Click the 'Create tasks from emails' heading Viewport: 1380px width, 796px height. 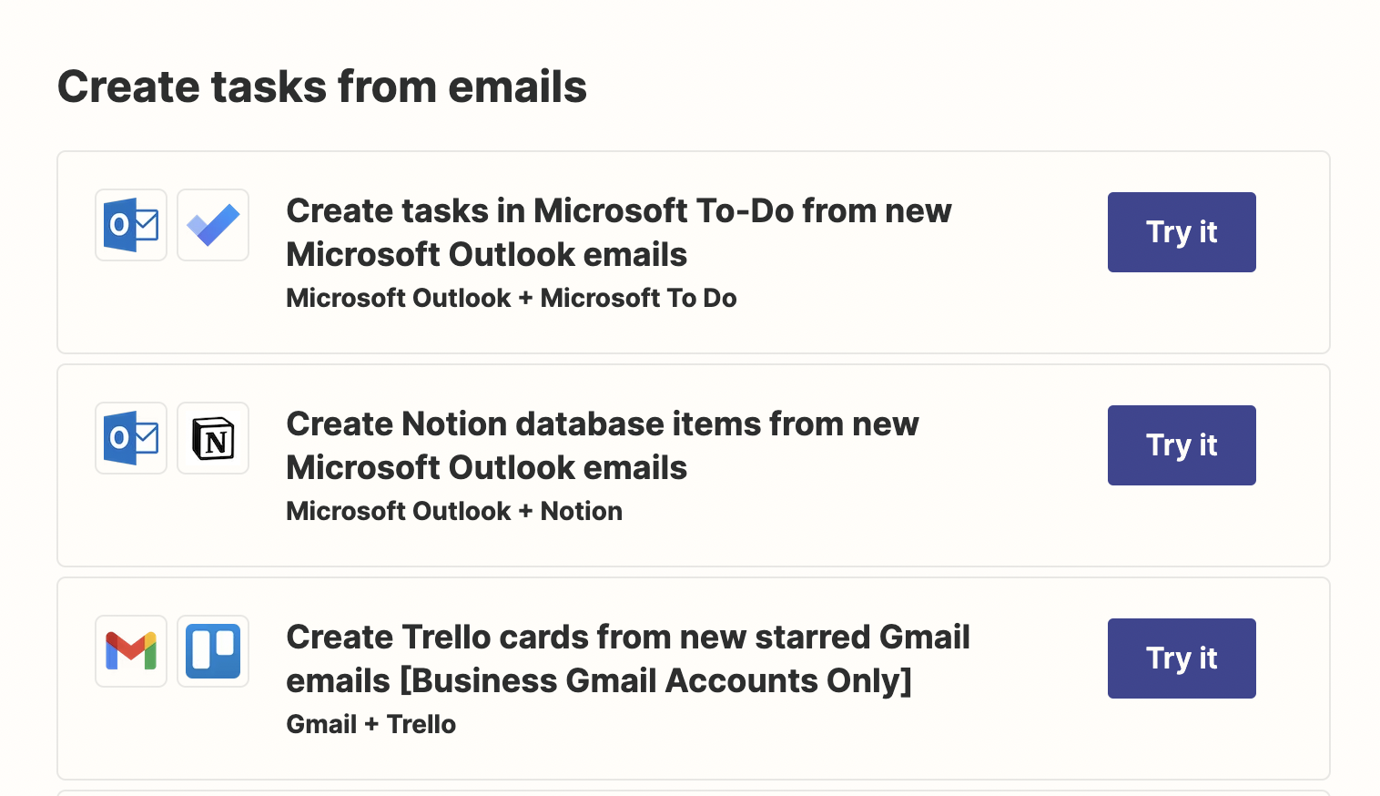click(321, 87)
